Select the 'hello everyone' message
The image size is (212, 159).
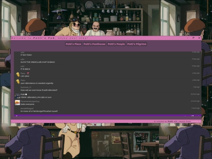pyautogui.click(x=27, y=104)
